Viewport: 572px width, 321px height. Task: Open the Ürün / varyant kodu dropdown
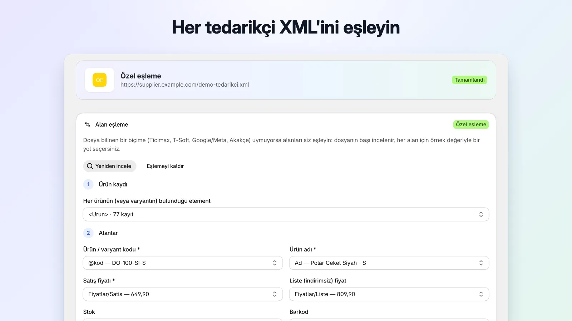tap(183, 263)
